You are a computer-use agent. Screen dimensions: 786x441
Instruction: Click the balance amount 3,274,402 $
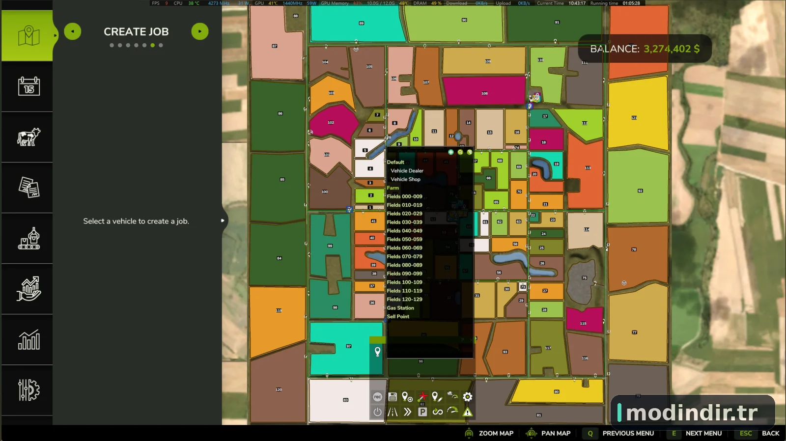672,49
